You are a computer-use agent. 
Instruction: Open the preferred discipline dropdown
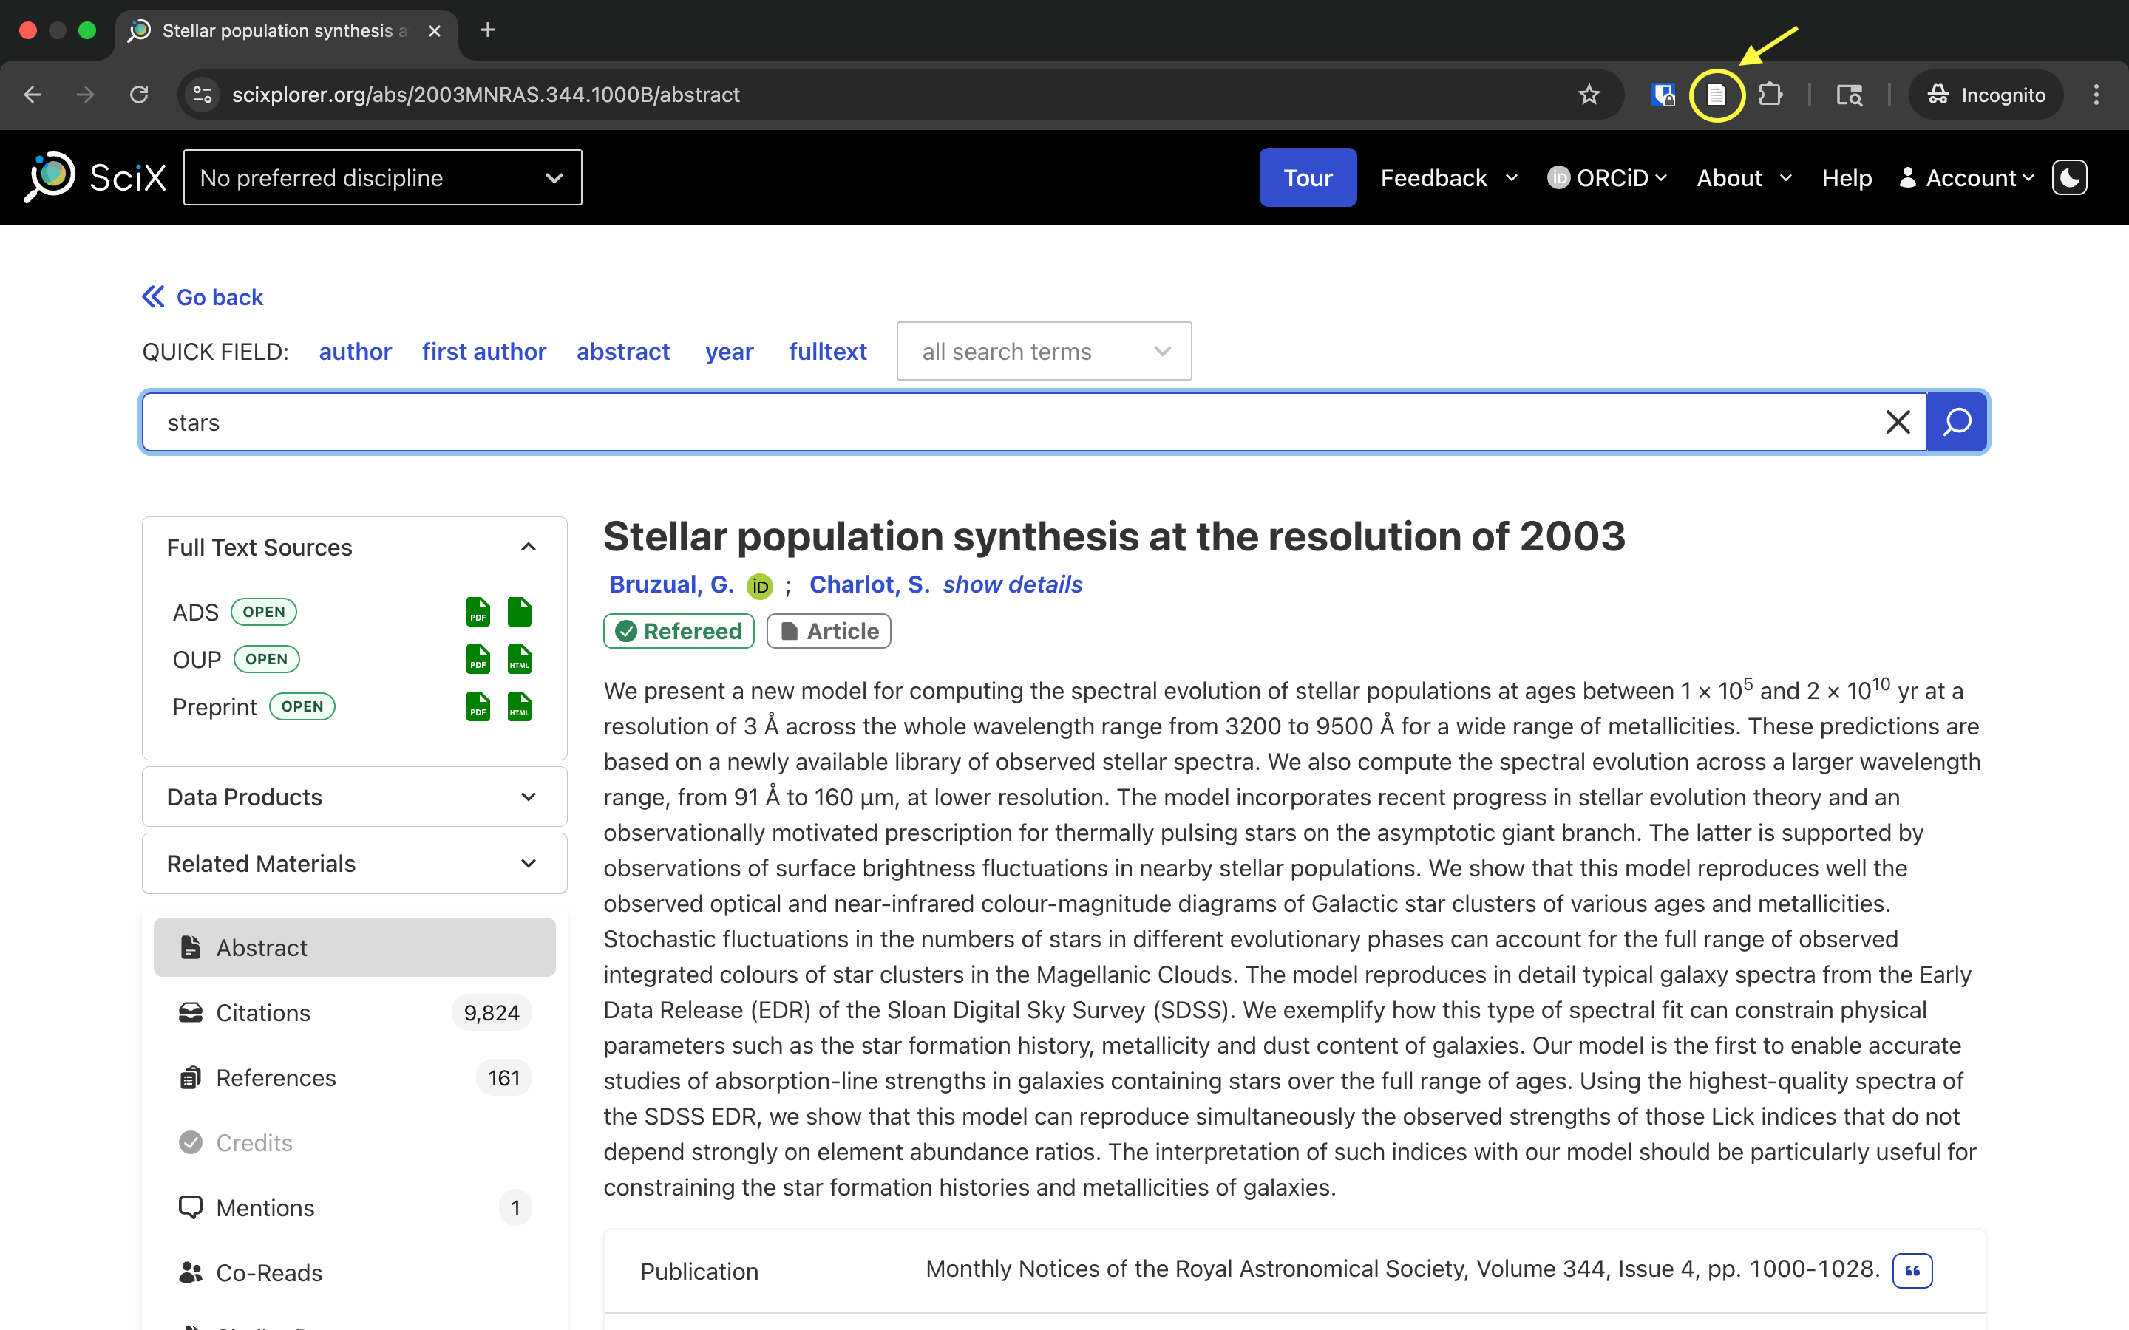pos(383,177)
